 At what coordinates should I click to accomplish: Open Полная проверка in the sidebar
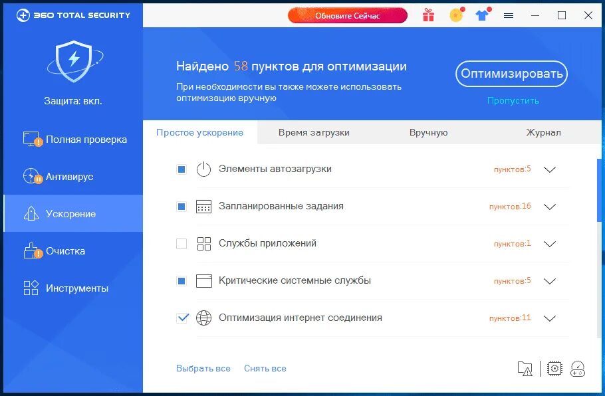point(73,139)
